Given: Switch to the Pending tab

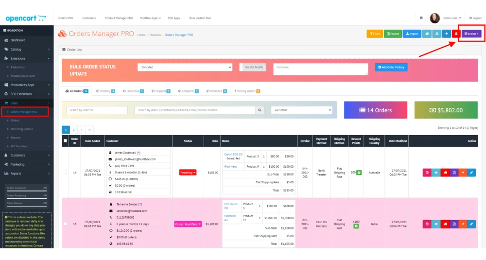Looking at the screenshot, I should click(x=105, y=91).
